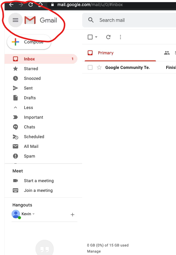Click the Search mail field
The image size is (176, 255).
tap(129, 20)
